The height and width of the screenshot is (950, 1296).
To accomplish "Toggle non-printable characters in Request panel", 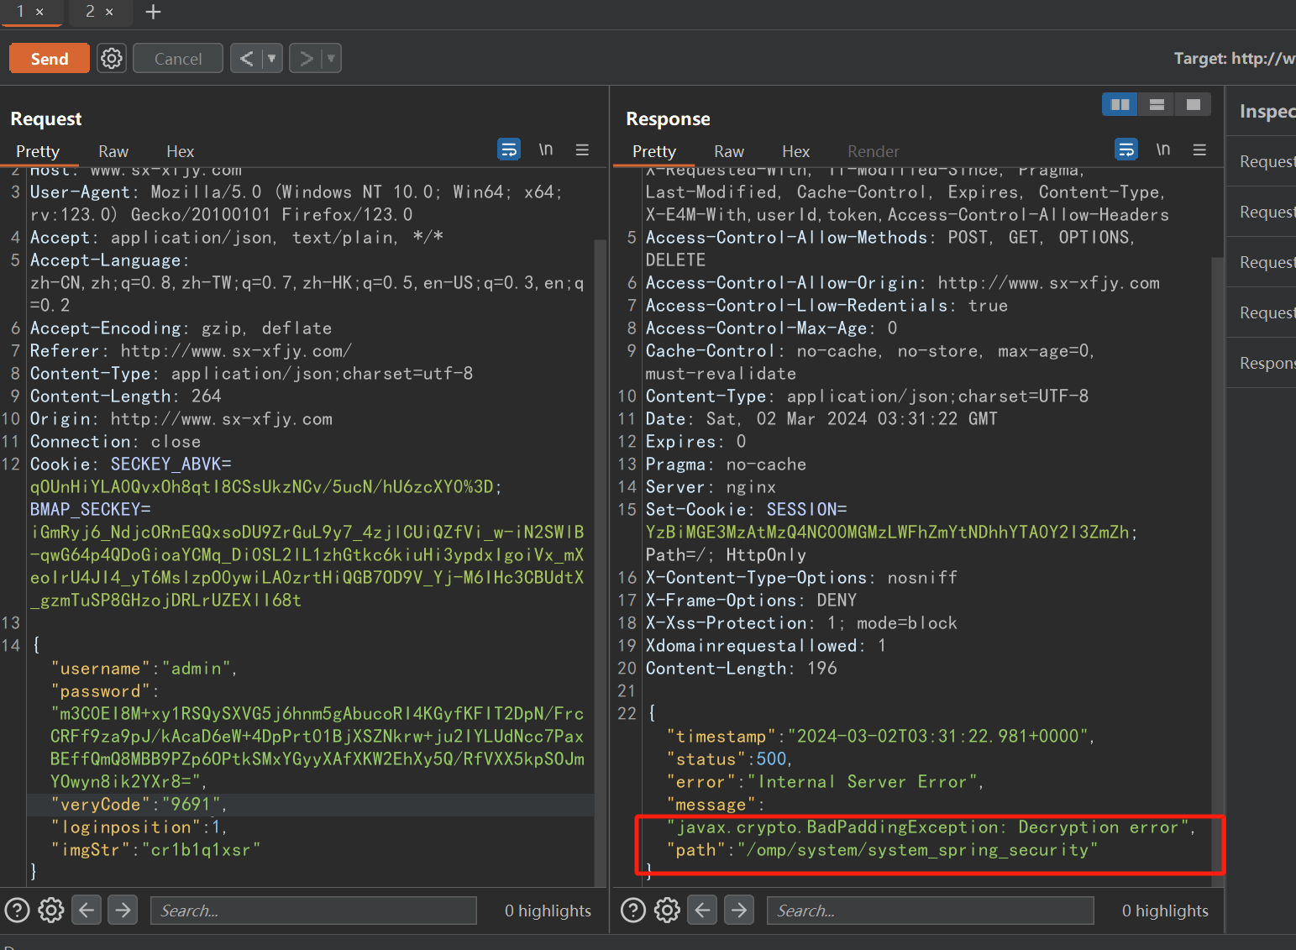I will (546, 150).
